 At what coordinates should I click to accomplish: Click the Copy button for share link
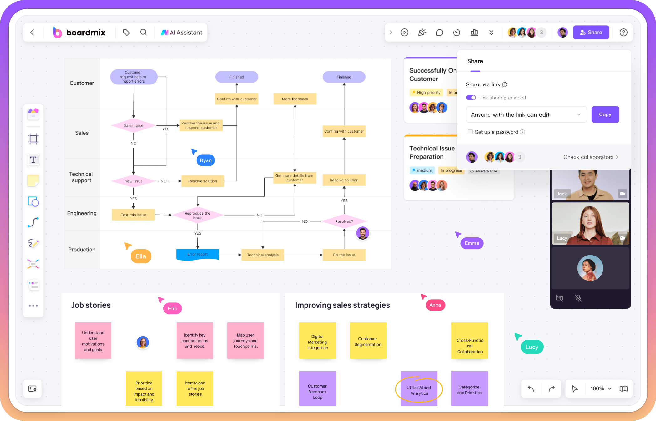pyautogui.click(x=604, y=114)
